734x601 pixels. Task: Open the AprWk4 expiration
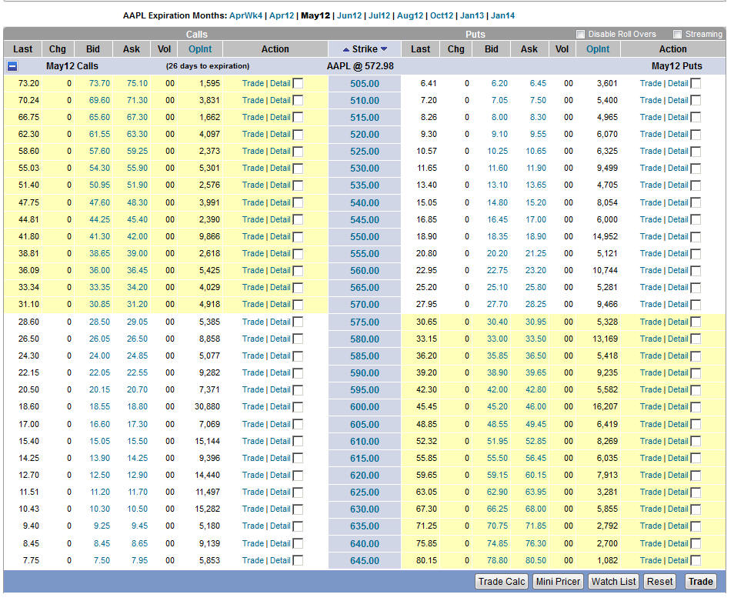pos(246,15)
